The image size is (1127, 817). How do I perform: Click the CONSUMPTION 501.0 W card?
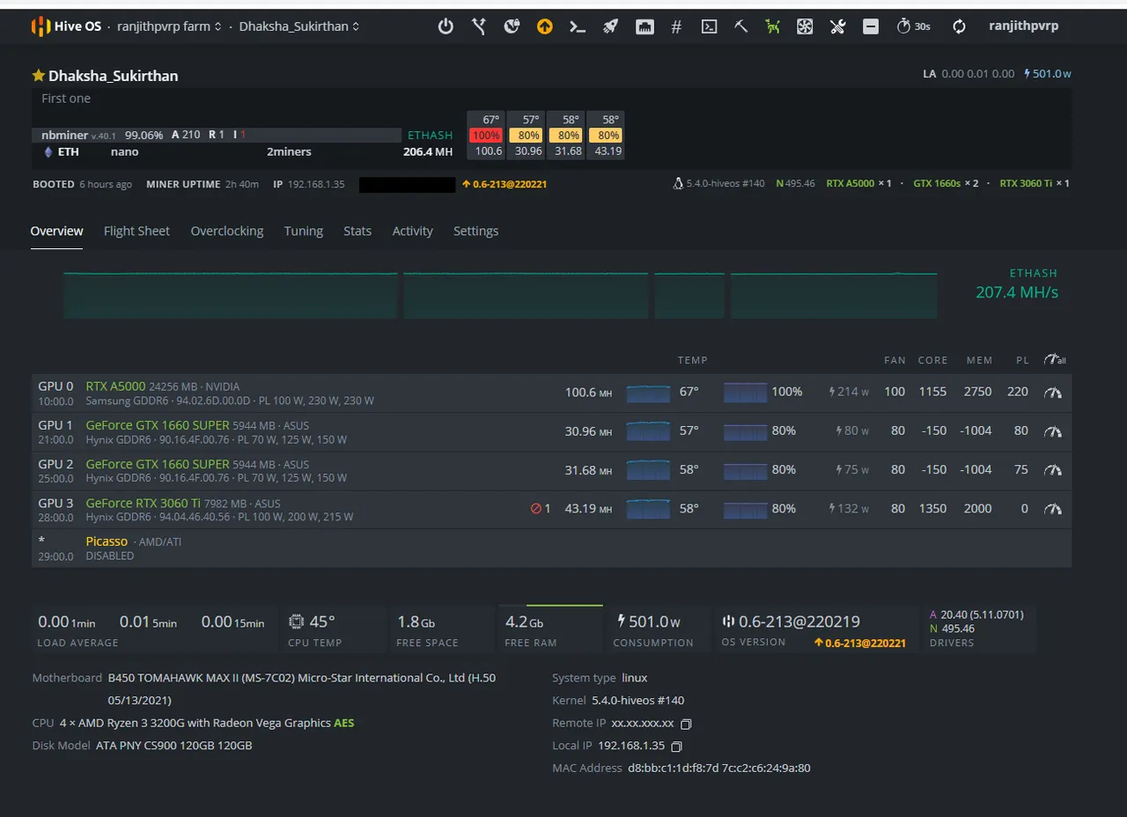click(659, 629)
